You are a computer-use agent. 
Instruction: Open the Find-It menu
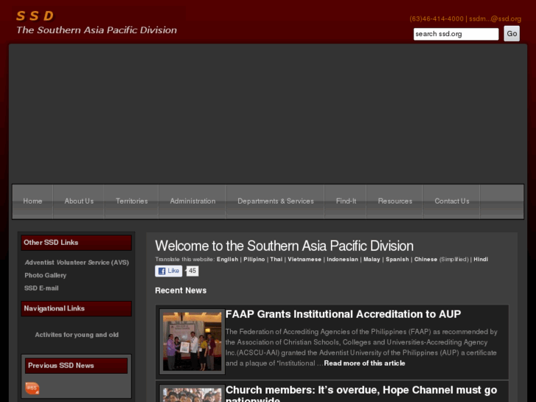[346, 201]
